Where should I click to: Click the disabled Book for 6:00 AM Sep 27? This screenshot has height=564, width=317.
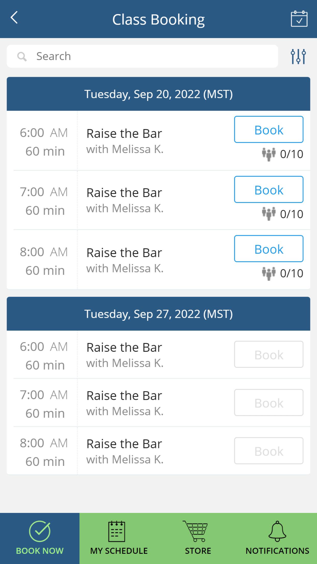click(269, 354)
